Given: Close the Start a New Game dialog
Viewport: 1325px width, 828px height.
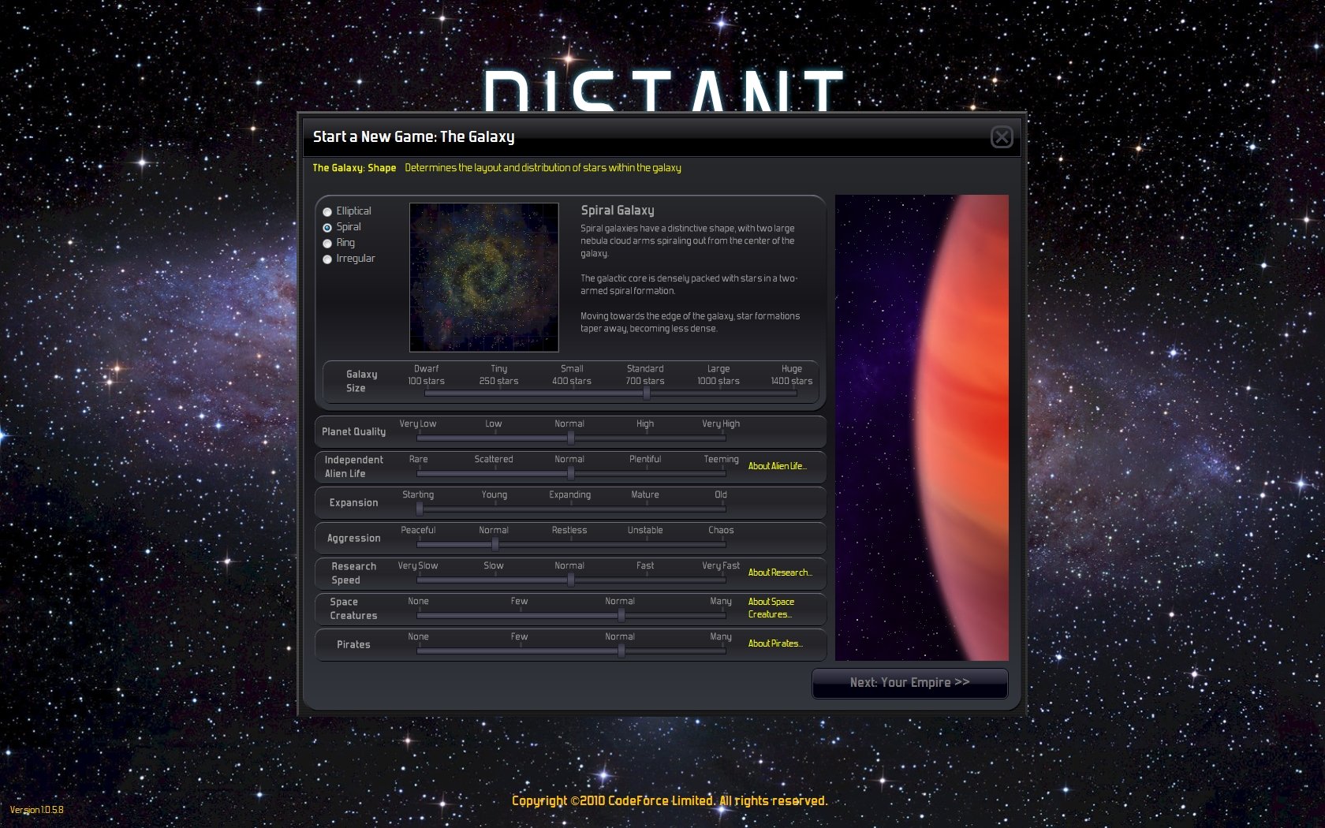Looking at the screenshot, I should point(1002,137).
